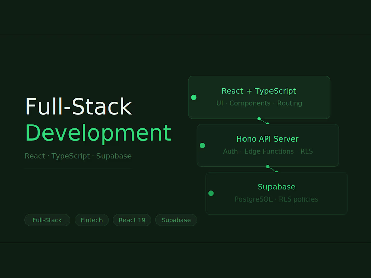Image resolution: width=371 pixels, height=278 pixels.
Task: Open the Supabase PostgreSQL card
Action: (x=277, y=193)
